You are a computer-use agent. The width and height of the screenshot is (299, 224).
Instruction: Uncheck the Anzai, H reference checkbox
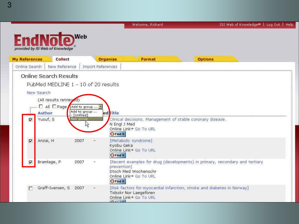tap(30, 141)
